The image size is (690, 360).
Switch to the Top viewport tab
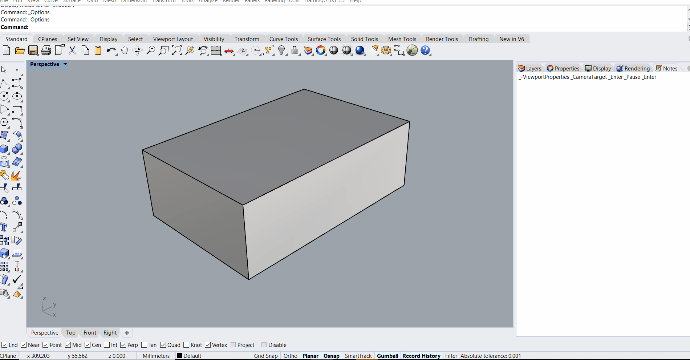coord(71,333)
